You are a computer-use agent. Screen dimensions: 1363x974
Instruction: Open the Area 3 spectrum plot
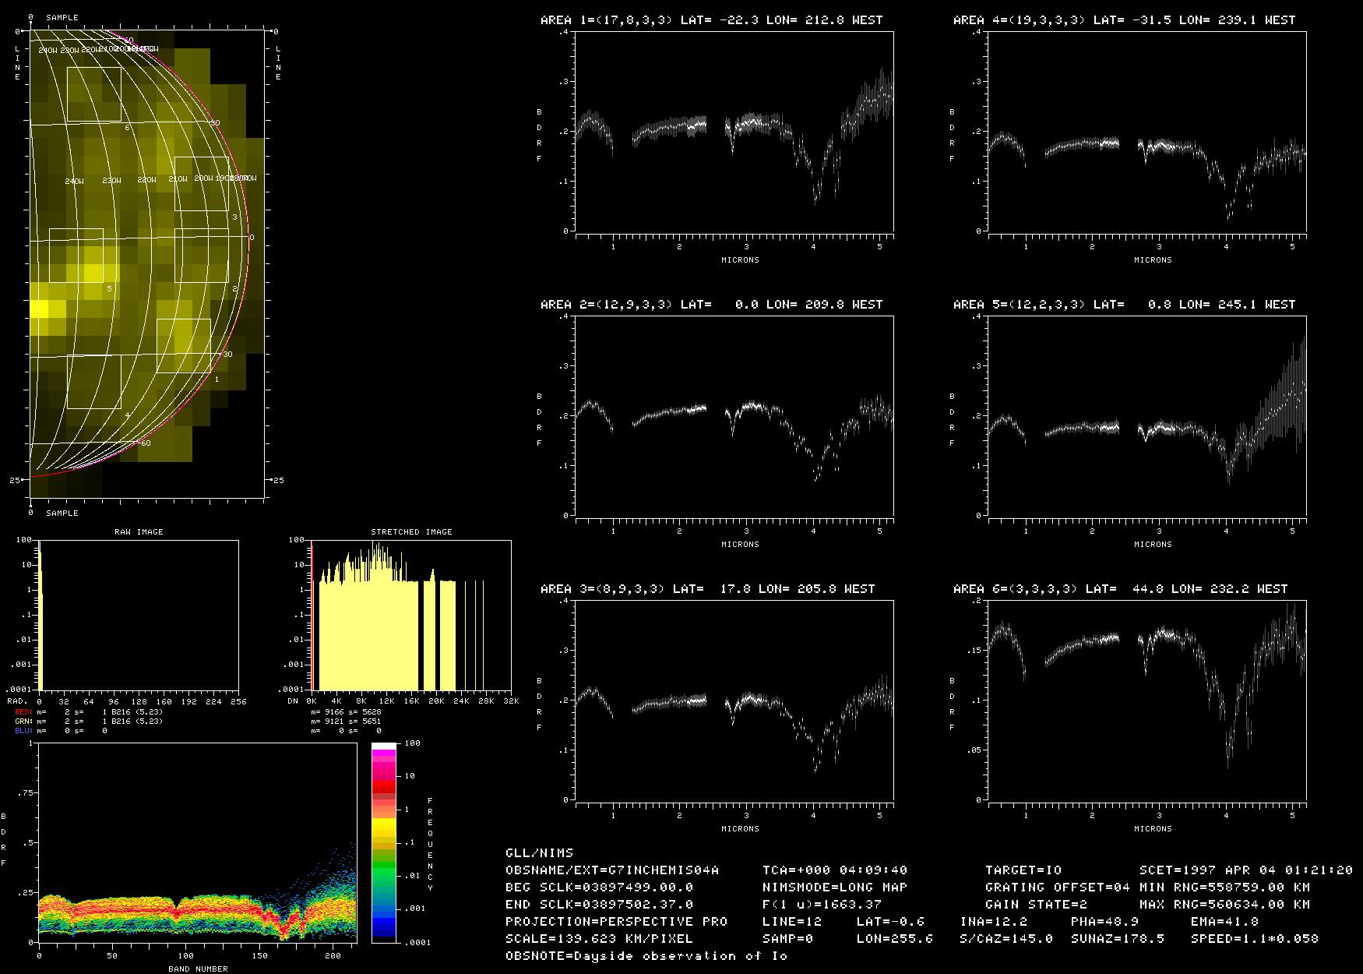734,701
